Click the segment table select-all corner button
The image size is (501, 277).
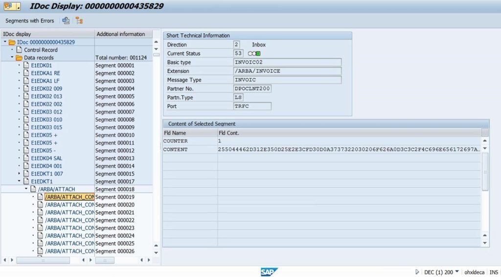(485, 133)
